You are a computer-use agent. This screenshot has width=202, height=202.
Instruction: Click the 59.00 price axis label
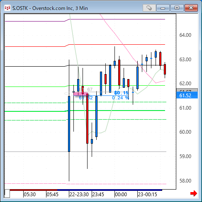pos(185,156)
